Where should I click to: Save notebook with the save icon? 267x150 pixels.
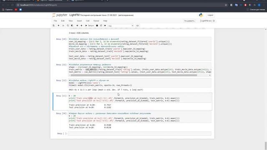click(x=54, y=26)
